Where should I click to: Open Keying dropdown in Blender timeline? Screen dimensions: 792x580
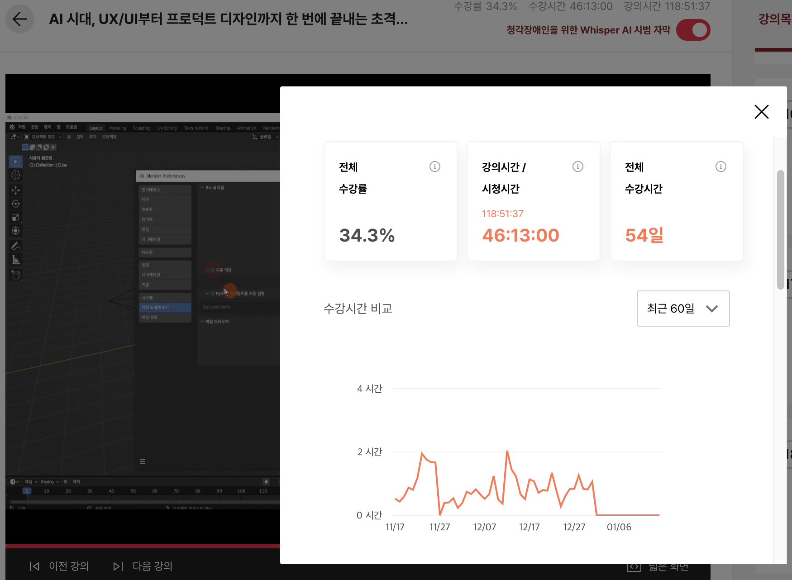(50, 482)
